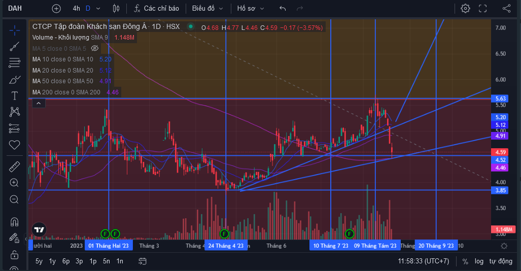Click the 11:58:33 (UTC+7) timezone clock
Screen dimensions: 521x271
[x=423, y=261]
